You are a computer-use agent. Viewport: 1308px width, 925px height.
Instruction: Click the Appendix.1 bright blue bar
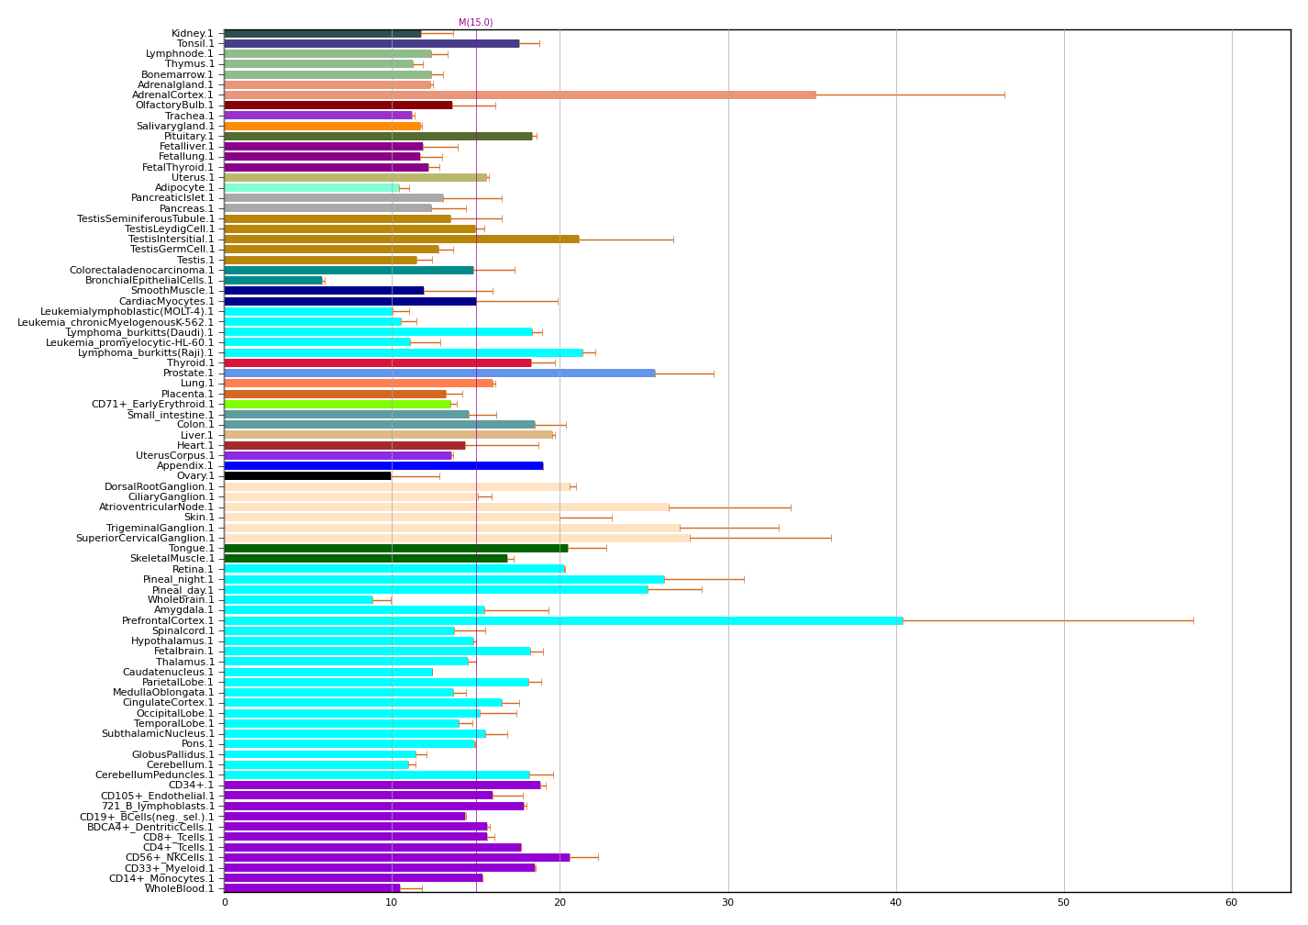(x=383, y=465)
